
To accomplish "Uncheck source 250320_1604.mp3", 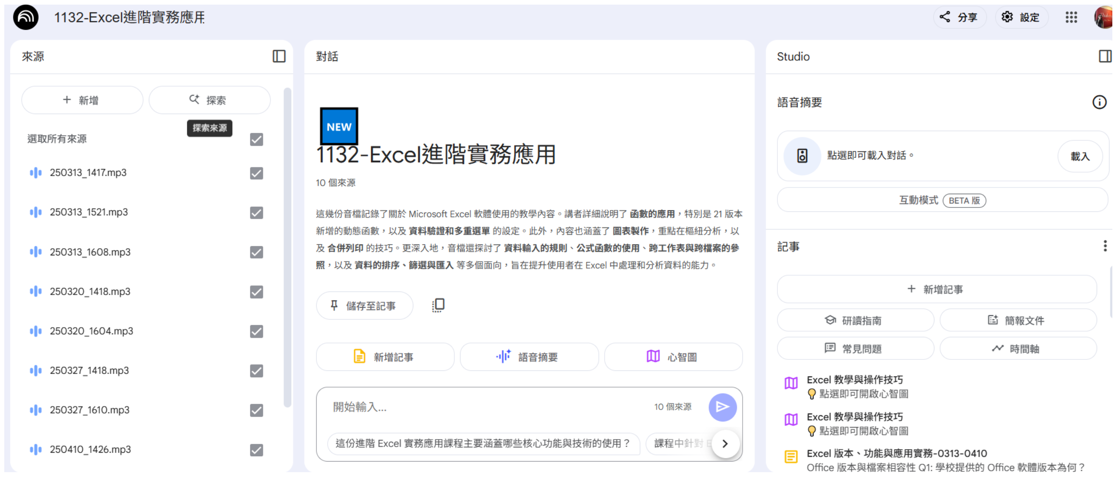I will click(x=256, y=332).
